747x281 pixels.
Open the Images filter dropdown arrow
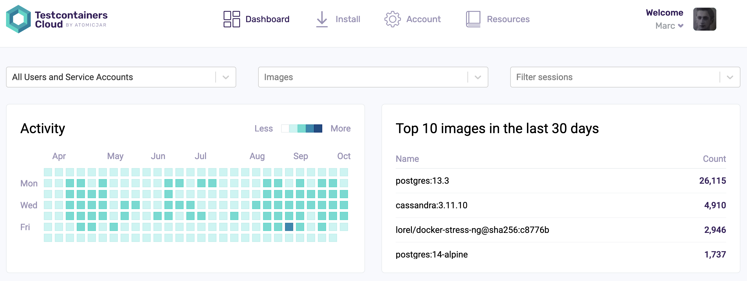477,77
